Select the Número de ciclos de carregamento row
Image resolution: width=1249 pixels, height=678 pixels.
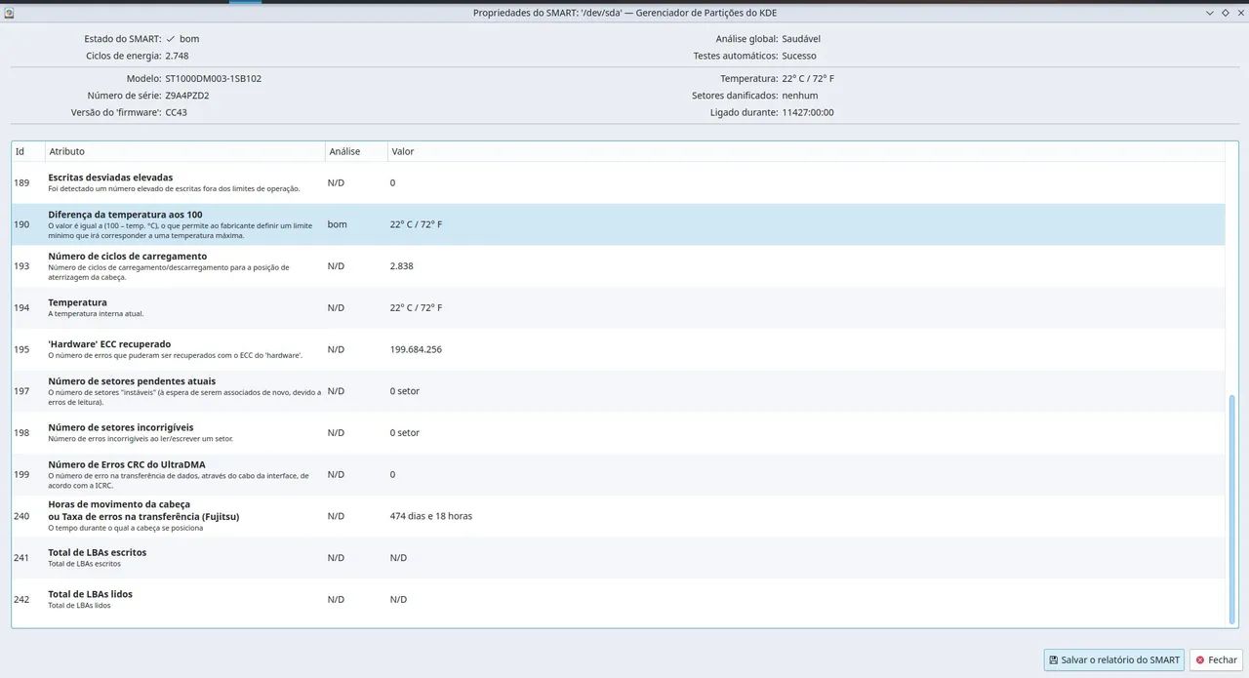619,265
